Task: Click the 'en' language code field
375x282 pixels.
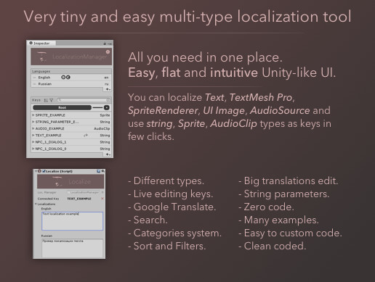Action: click(x=106, y=78)
